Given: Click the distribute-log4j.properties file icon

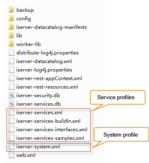Looking at the screenshot, I should pyautogui.click(x=11, y=53).
